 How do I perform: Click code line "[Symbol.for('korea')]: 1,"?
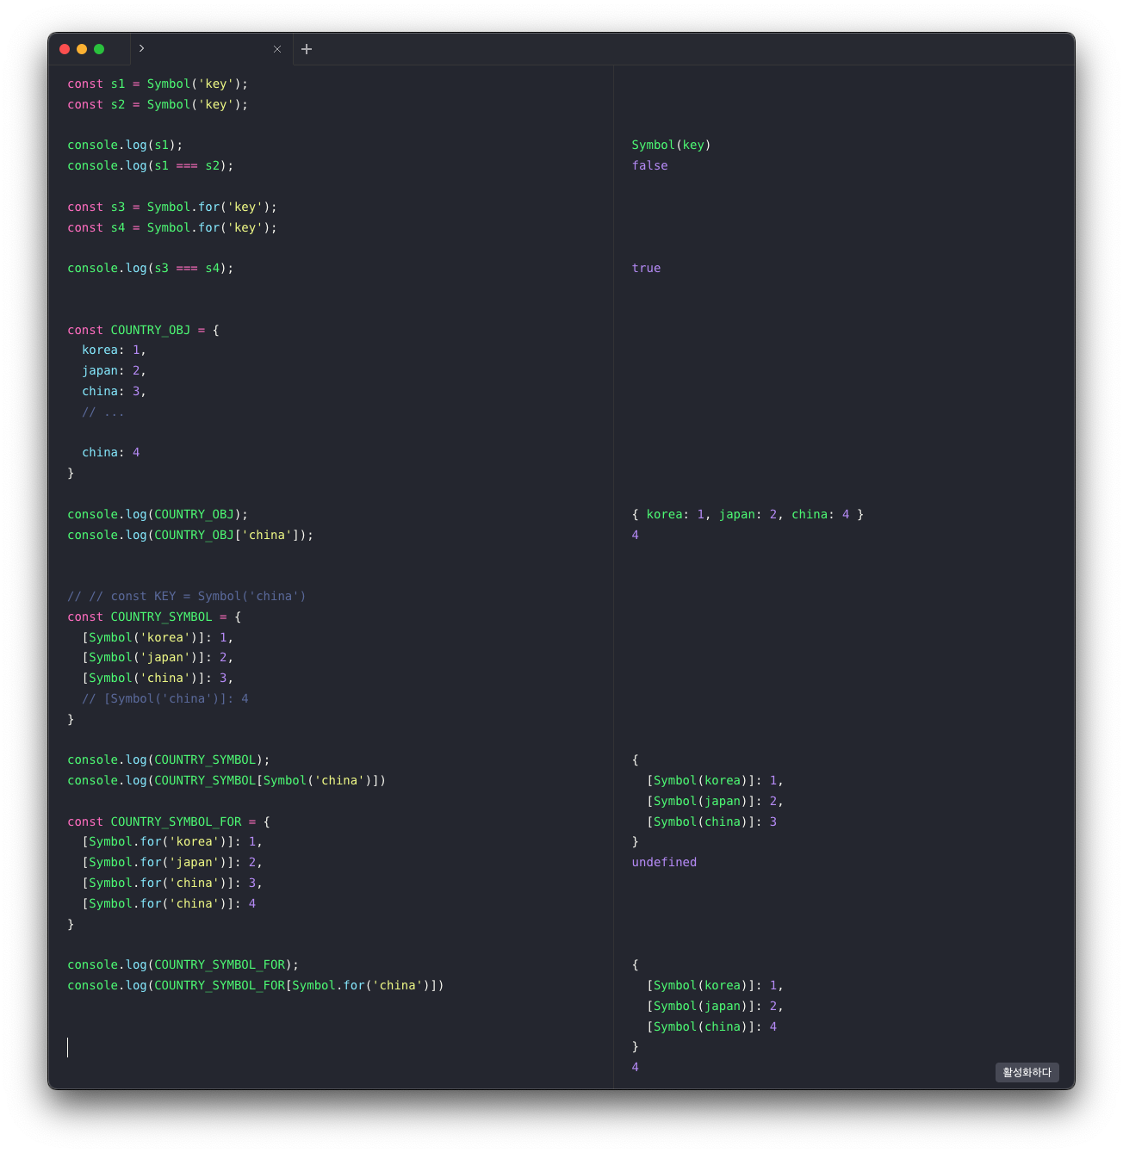172,841
